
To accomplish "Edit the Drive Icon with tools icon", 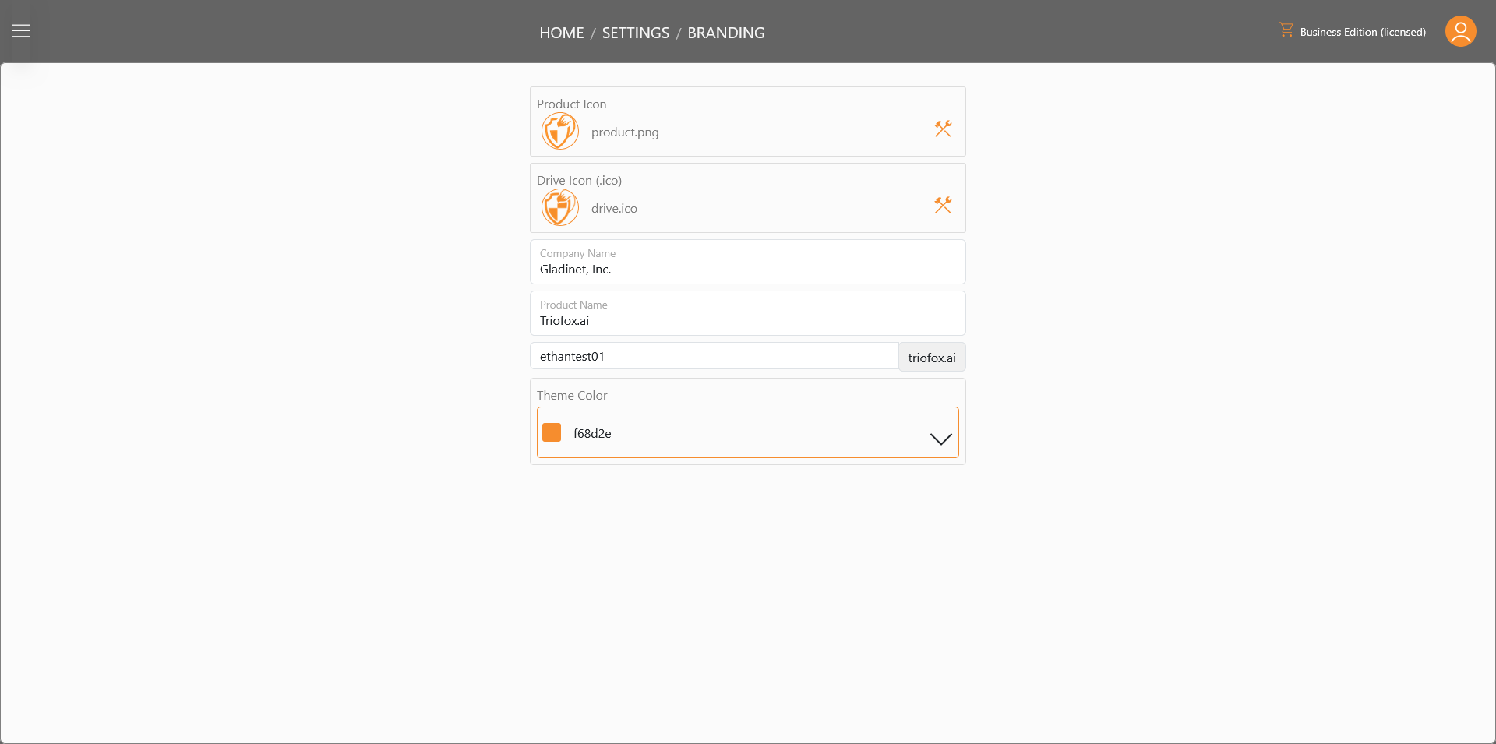I will pyautogui.click(x=943, y=205).
